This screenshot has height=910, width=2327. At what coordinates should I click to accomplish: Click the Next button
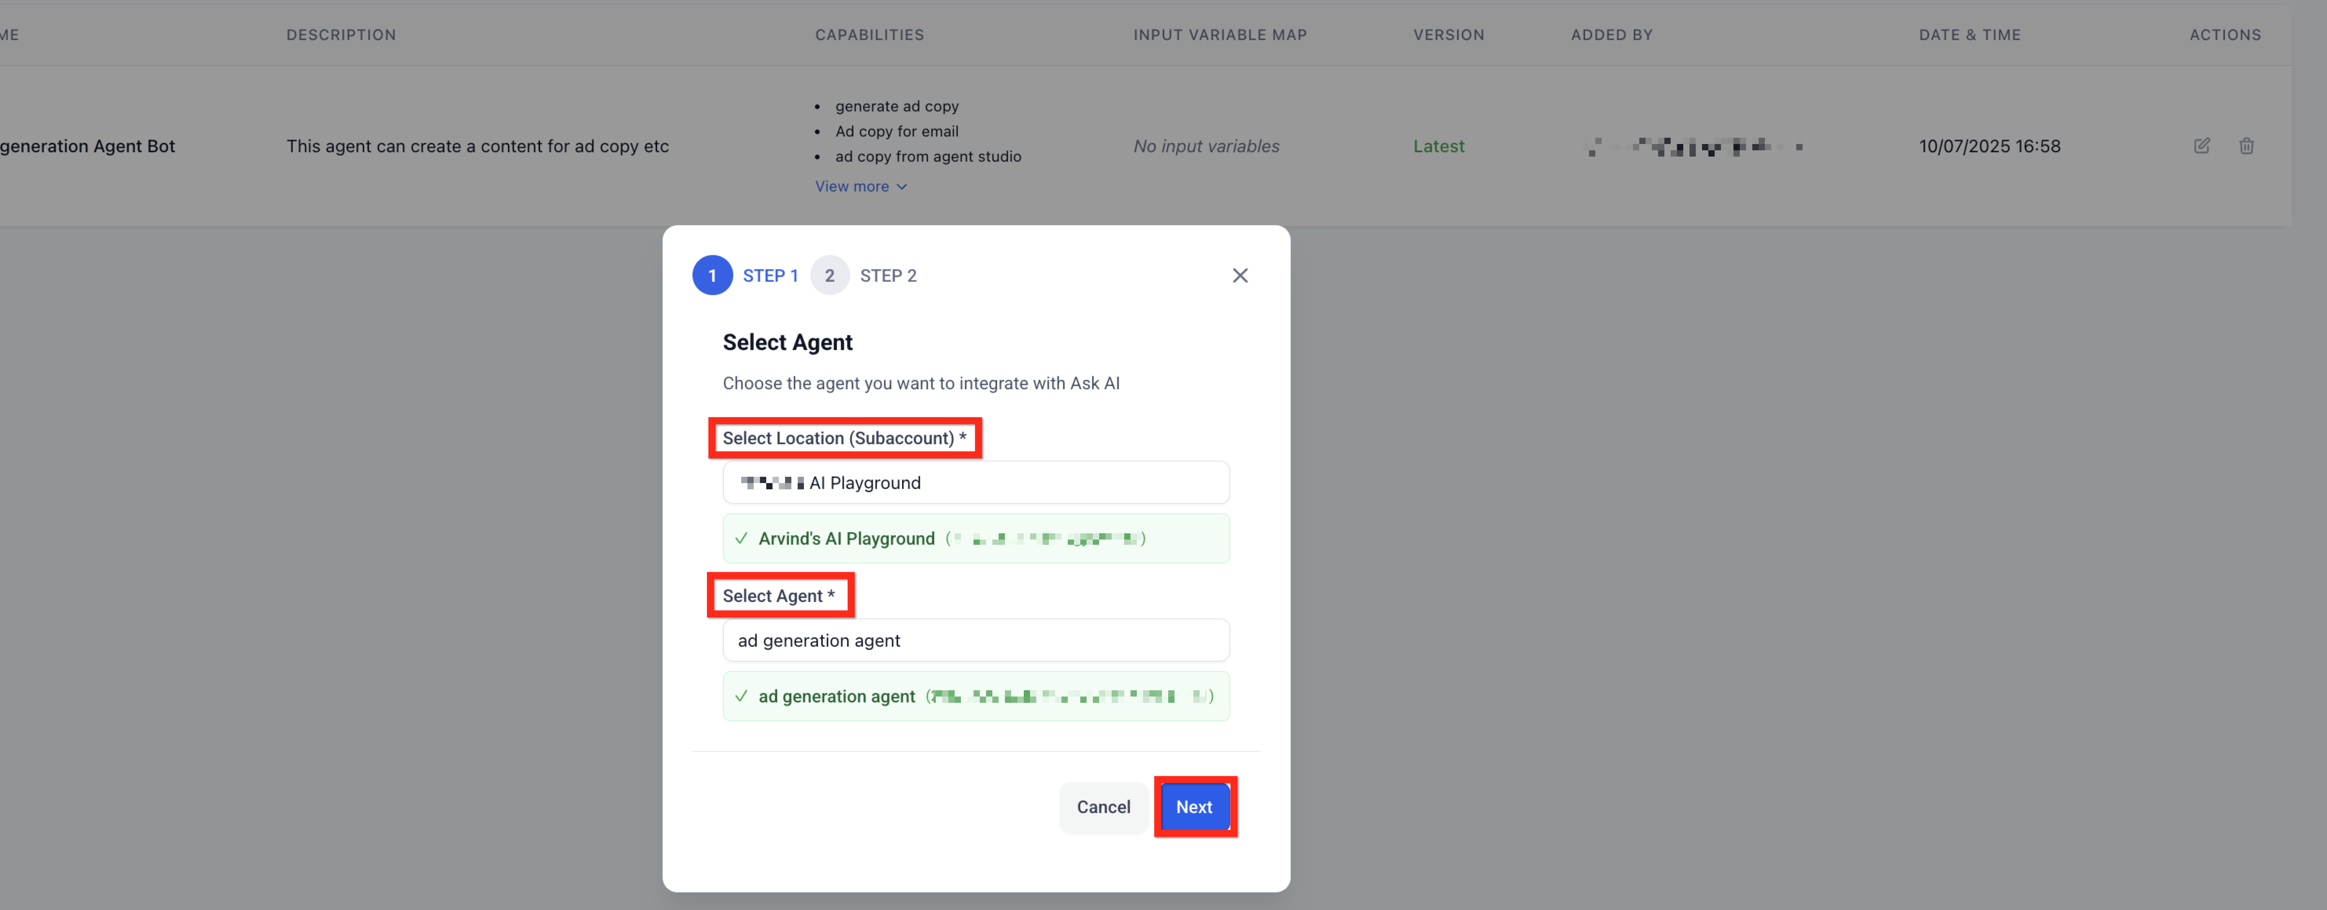(x=1194, y=807)
